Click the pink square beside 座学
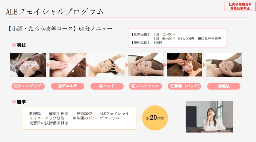This screenshot has width=256, height=142. [x=14, y=102]
